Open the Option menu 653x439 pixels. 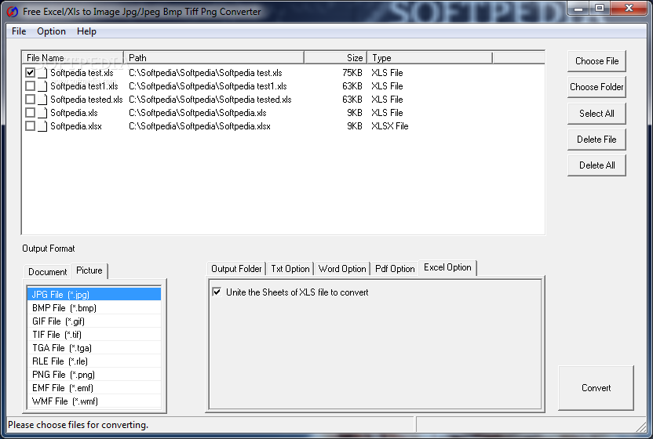click(51, 31)
